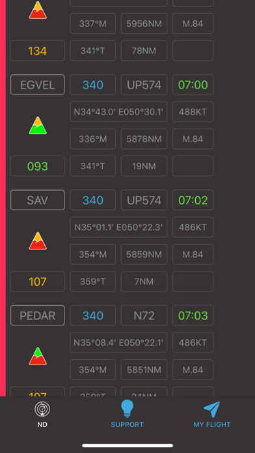Viewport: 255px width, 453px height.
Task: Tap coordinates N34°43.0' E050°30.1'
Action: click(x=118, y=112)
